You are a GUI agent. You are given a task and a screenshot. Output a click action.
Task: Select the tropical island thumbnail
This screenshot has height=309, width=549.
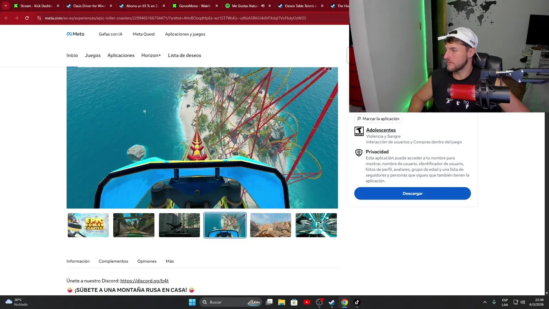pyautogui.click(x=225, y=225)
